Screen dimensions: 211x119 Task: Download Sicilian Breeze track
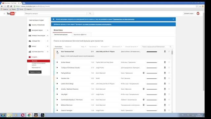coord(165,62)
